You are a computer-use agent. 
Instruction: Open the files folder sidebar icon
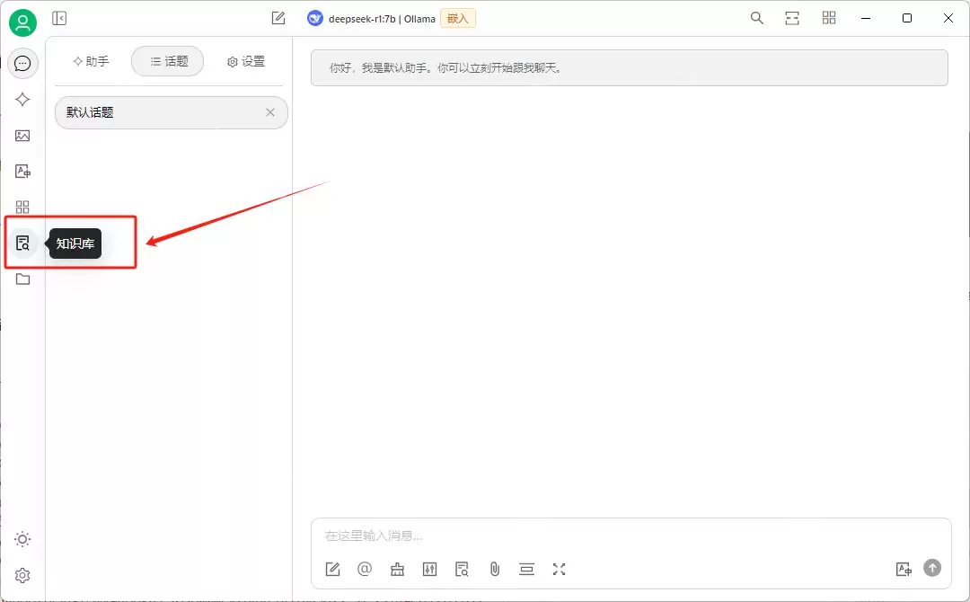tap(22, 279)
